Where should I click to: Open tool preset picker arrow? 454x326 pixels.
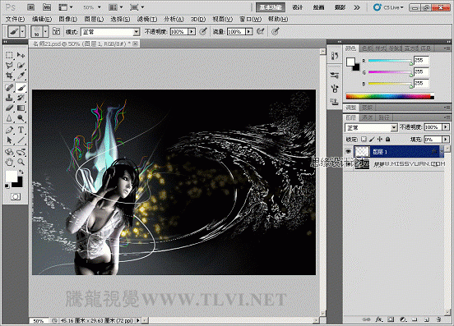[x=22, y=31]
